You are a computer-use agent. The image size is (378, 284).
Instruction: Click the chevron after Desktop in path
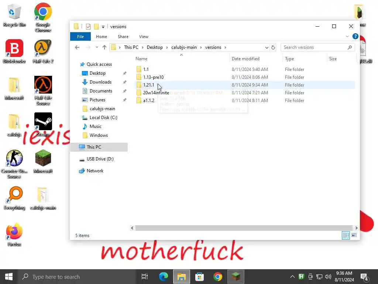[167, 47]
